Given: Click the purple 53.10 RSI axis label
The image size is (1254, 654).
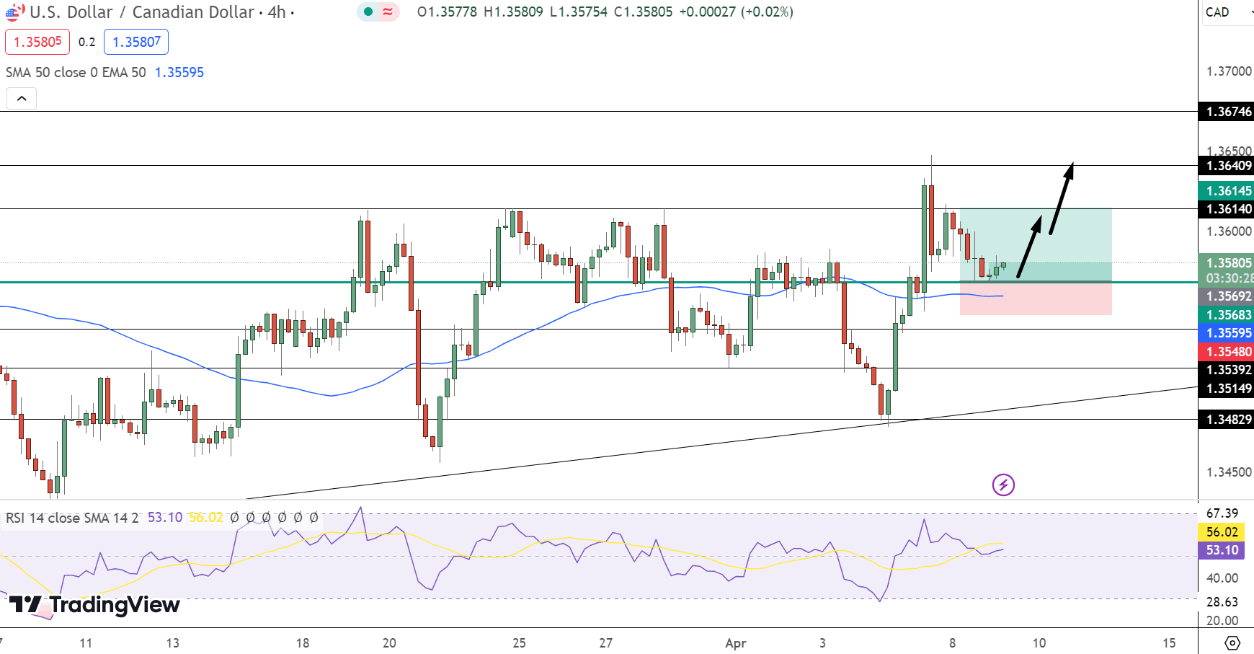Looking at the screenshot, I should click(x=1222, y=550).
